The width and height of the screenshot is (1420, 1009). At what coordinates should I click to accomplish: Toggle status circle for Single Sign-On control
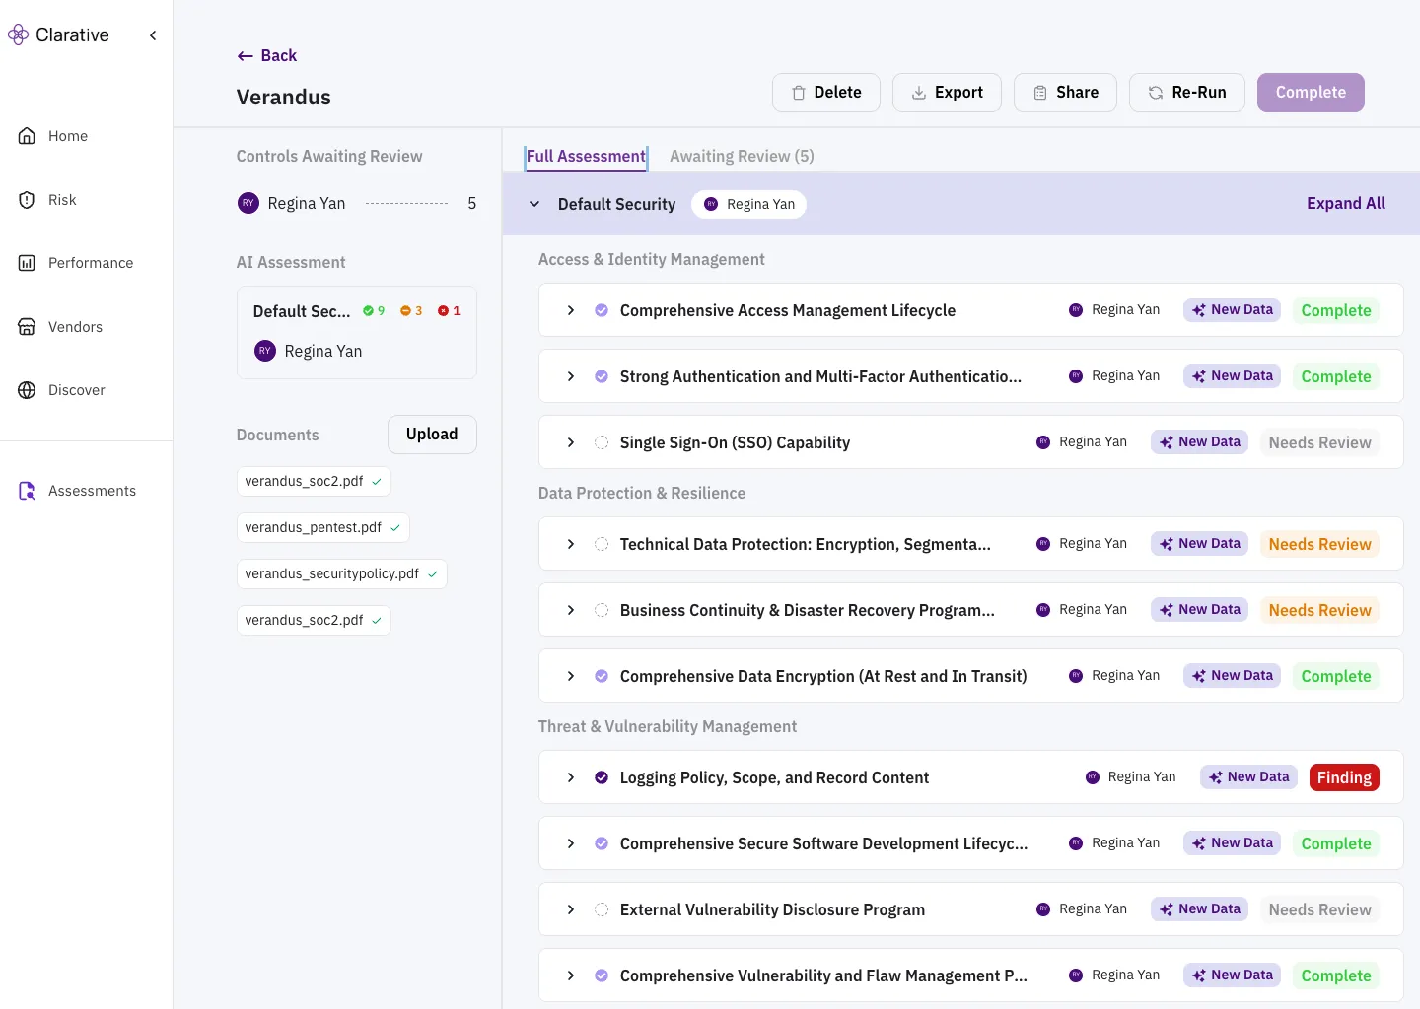[x=602, y=442]
